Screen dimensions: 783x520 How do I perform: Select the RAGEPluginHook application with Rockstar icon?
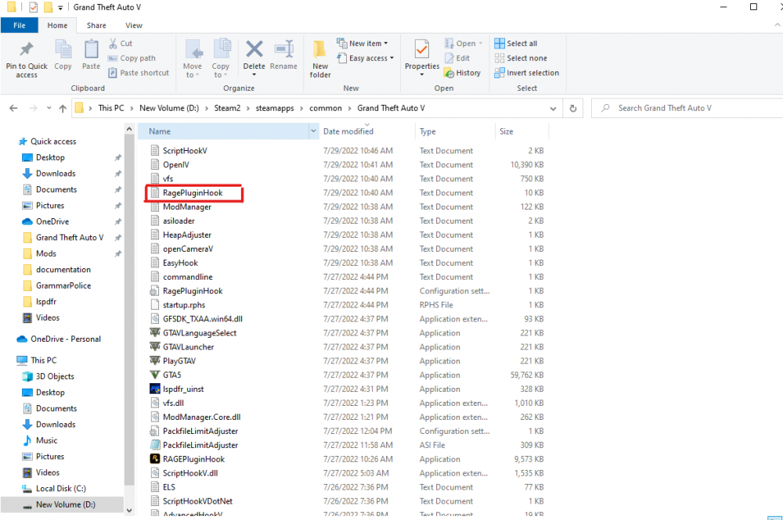(193, 459)
